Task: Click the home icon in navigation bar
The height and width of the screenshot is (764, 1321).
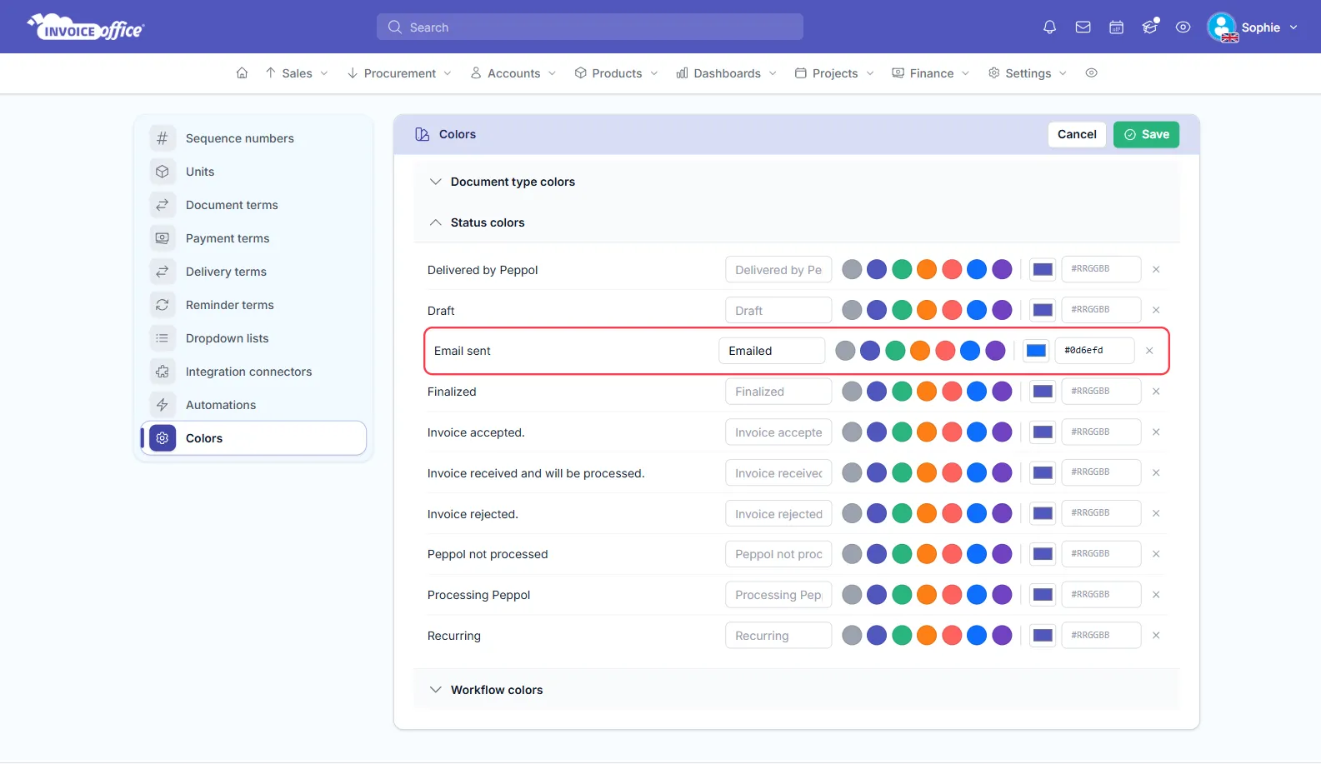Action: pos(242,73)
